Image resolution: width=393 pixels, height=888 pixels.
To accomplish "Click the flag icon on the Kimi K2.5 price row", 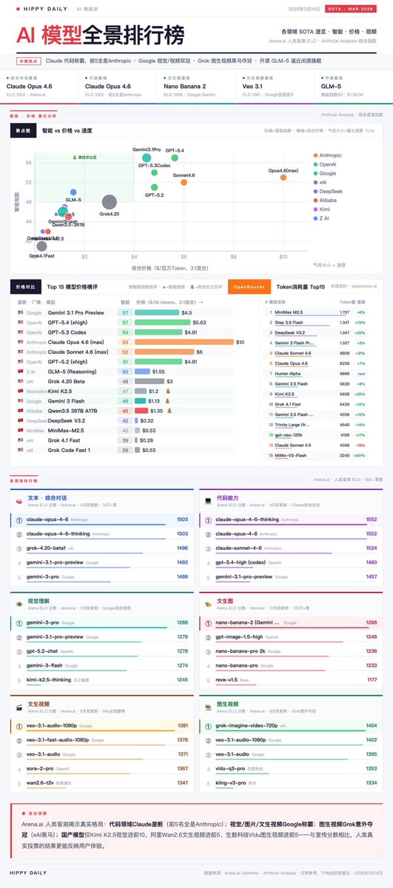I will tap(20, 390).
